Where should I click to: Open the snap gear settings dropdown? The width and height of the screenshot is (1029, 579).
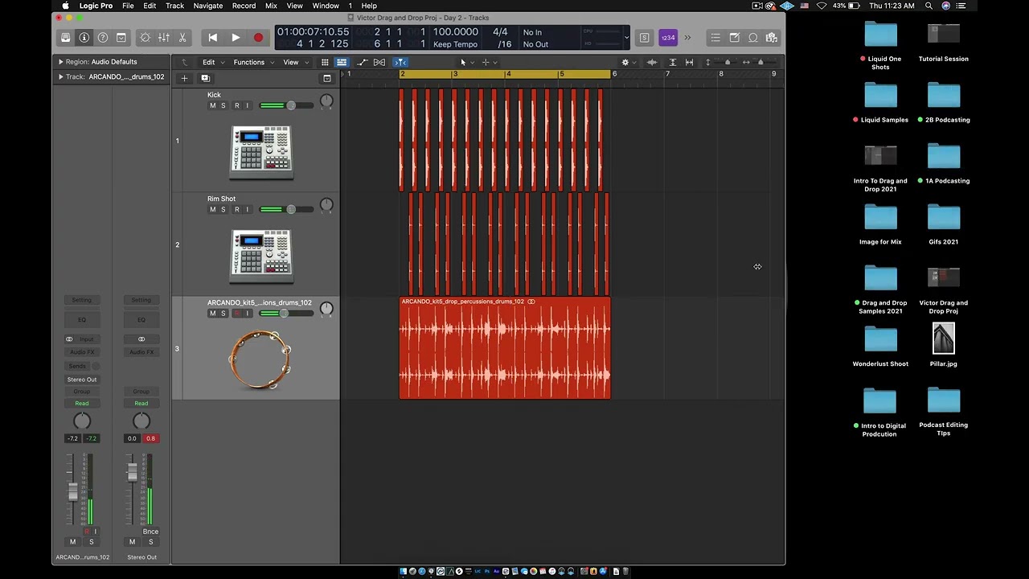click(x=628, y=62)
